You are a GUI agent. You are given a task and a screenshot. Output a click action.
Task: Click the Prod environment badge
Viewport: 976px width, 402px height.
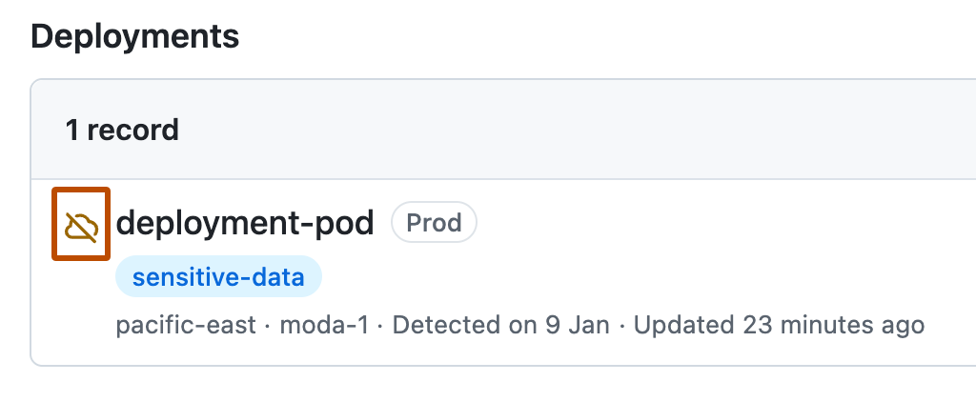coord(434,223)
